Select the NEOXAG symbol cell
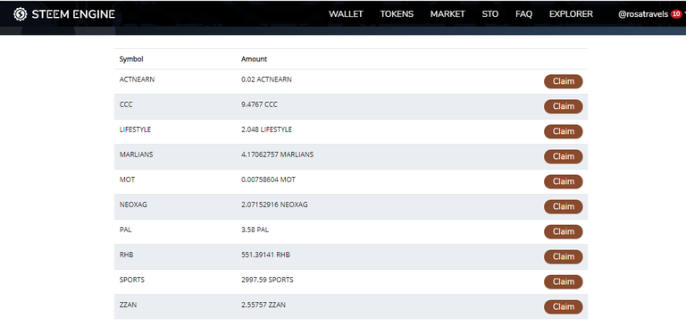This screenshot has height=326, width=686. coord(133,205)
